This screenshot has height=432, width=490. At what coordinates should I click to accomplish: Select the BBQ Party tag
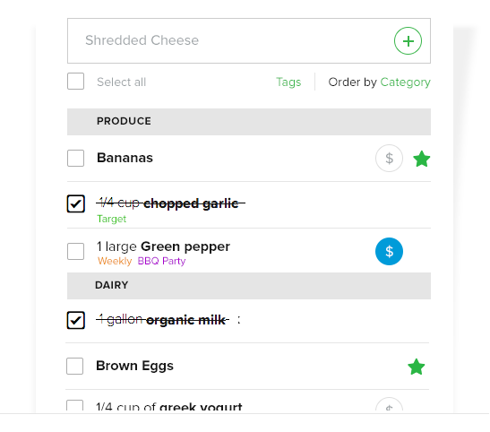(161, 261)
